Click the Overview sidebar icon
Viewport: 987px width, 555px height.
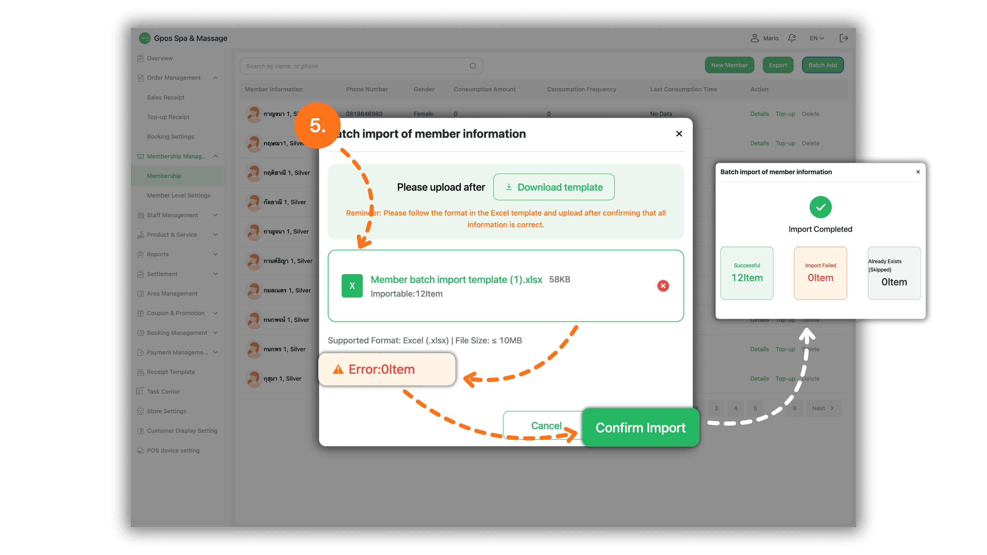(x=140, y=58)
